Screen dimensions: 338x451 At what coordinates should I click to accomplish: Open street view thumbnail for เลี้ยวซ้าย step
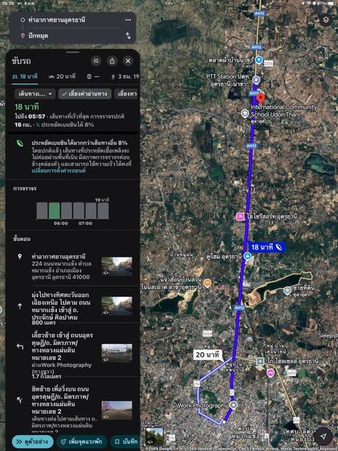[116, 353]
